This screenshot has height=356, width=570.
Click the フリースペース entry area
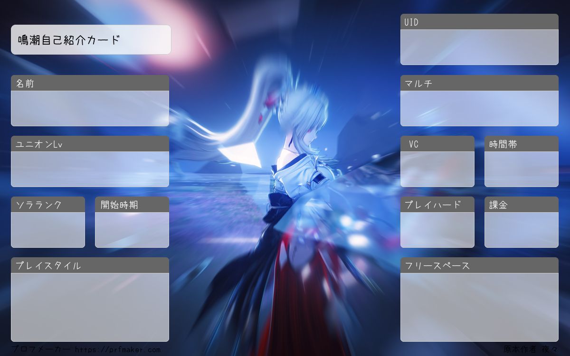[x=479, y=307]
